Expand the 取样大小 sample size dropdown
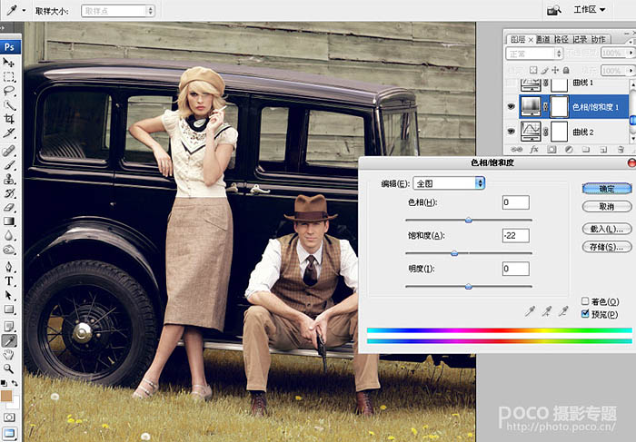The height and width of the screenshot is (442, 636). coord(117,10)
